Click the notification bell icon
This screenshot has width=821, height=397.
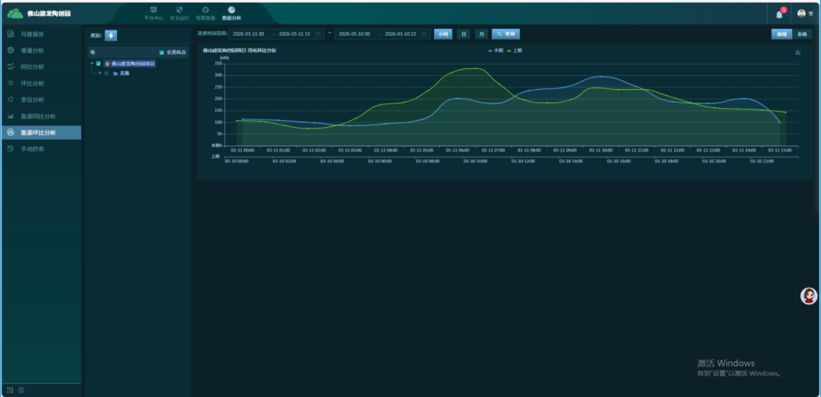coord(779,14)
